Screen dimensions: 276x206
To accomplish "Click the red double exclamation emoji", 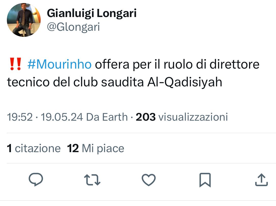I will (x=15, y=65).
